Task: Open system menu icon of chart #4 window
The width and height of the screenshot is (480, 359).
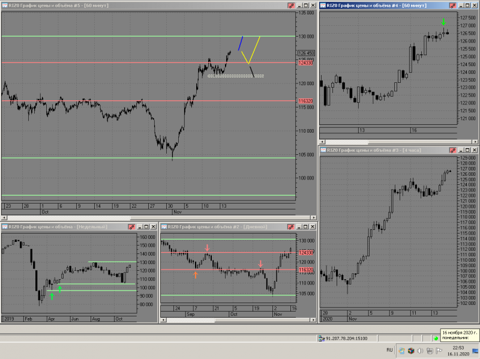Action: [323, 5]
